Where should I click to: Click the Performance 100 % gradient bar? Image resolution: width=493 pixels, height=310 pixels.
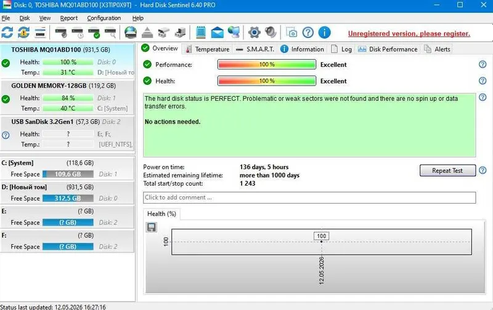[x=267, y=65]
